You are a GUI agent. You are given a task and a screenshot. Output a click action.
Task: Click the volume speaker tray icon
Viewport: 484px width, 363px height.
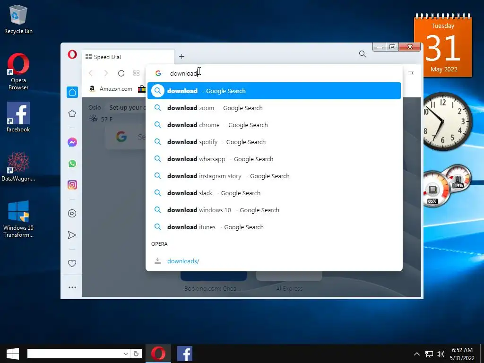tap(441, 354)
